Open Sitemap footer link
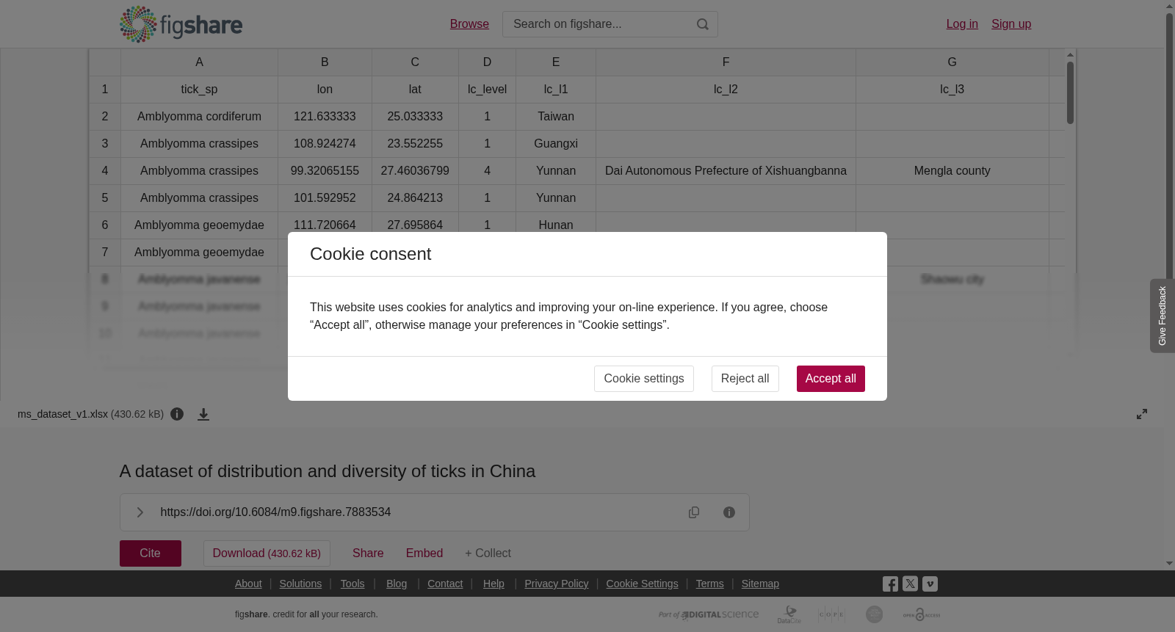1175x632 pixels. 760,584
